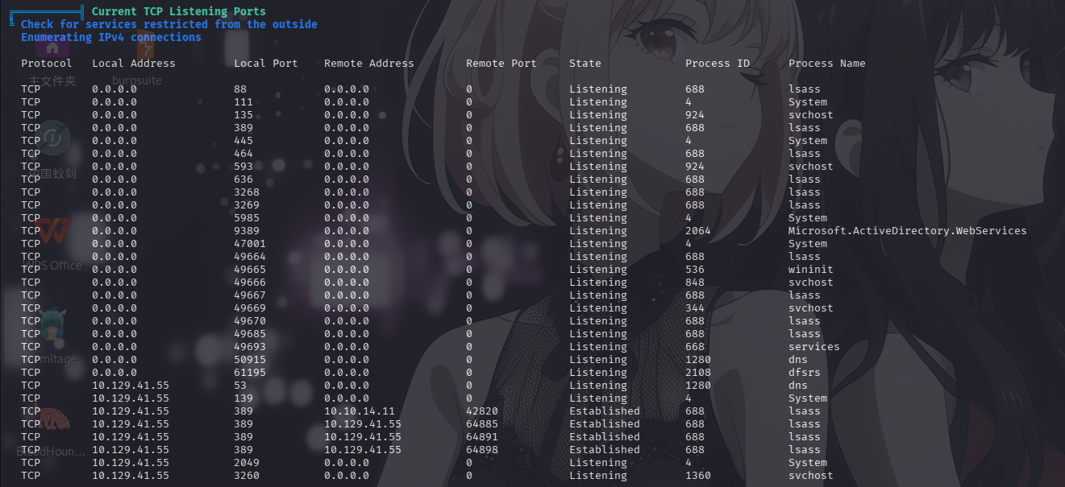
Task: Launch the WPS Office desktop icon behind terminal
Action: coord(52,243)
